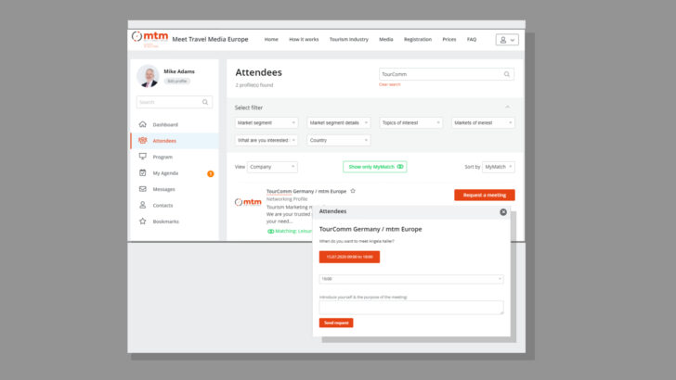676x380 pixels.
Task: Click the Messages envelope icon
Action: (x=142, y=189)
